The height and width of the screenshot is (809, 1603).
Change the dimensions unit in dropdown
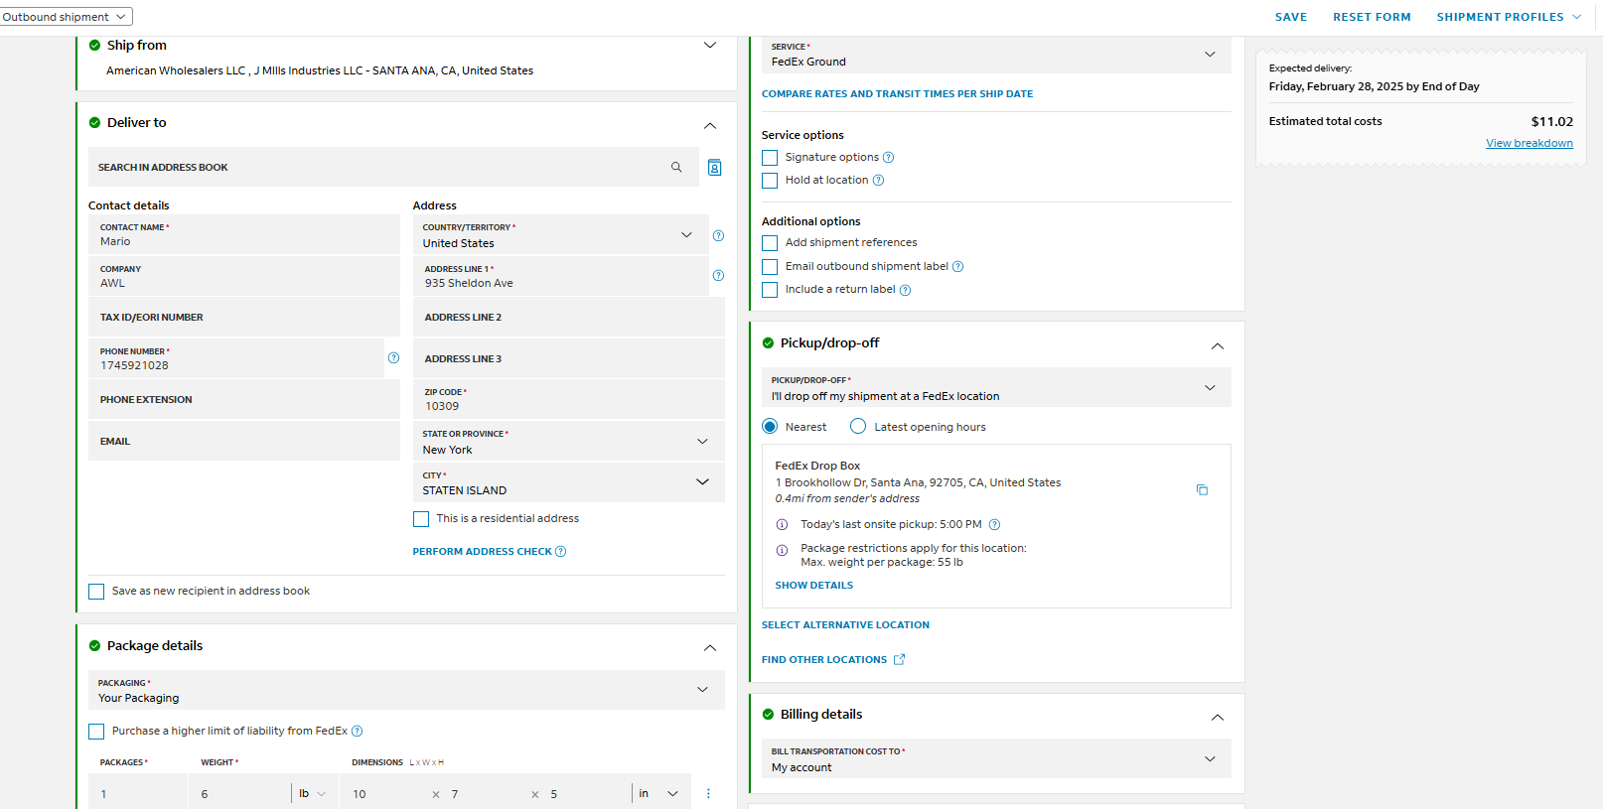[x=658, y=794]
